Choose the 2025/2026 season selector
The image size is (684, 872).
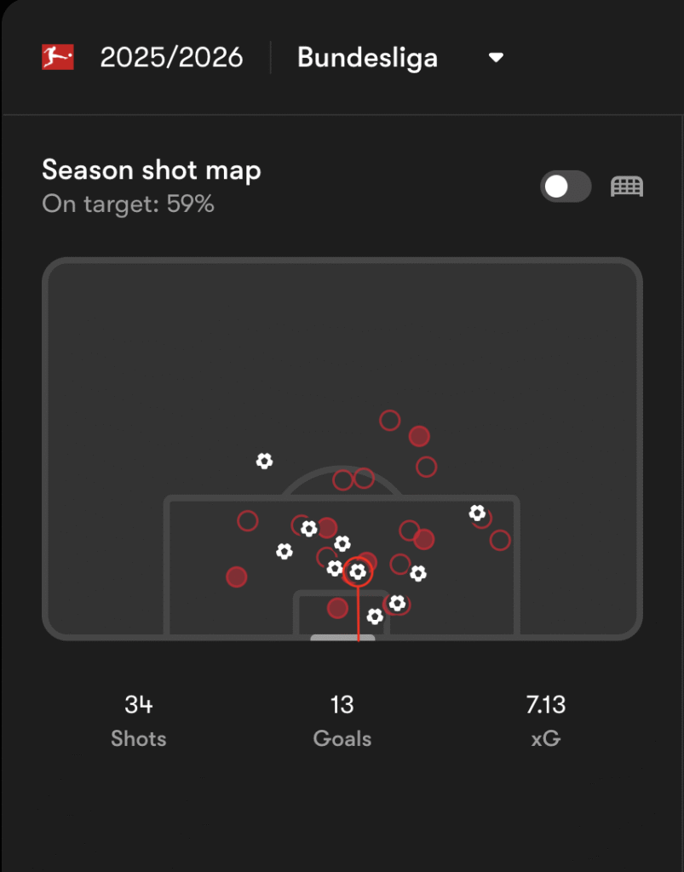tap(171, 58)
